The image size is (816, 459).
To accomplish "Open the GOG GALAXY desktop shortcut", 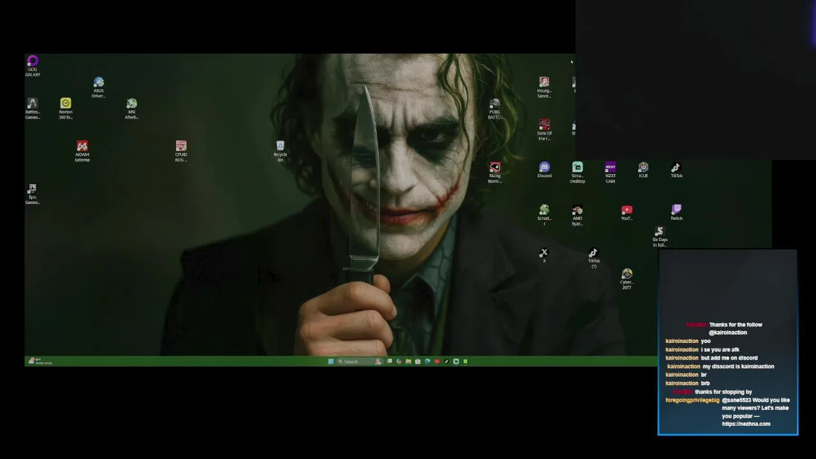I will click(33, 66).
